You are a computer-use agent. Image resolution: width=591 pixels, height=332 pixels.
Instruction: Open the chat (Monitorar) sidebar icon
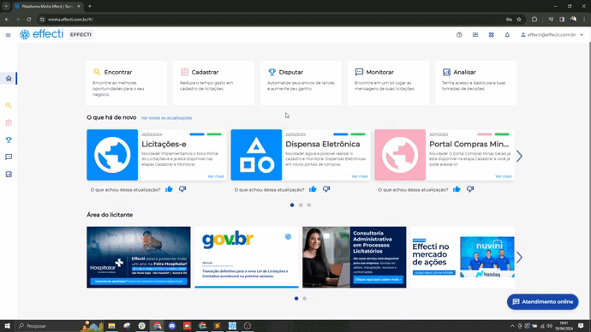9,157
